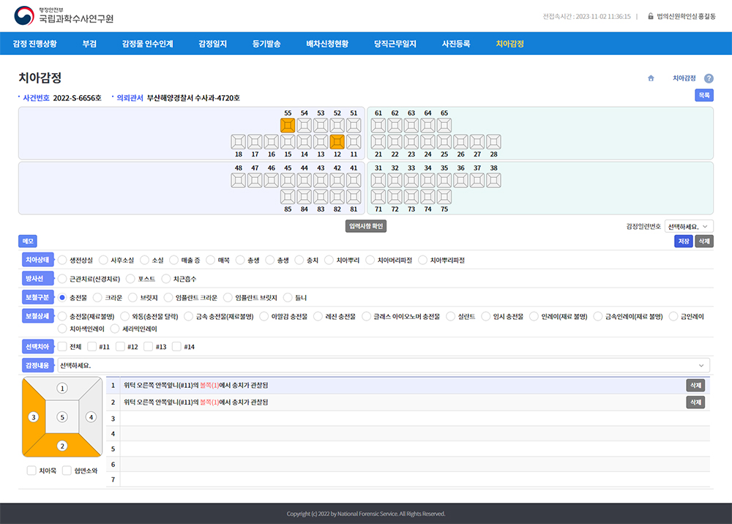Click tooth 12 in the upper chart
This screenshot has width=732, height=524.
tap(337, 142)
